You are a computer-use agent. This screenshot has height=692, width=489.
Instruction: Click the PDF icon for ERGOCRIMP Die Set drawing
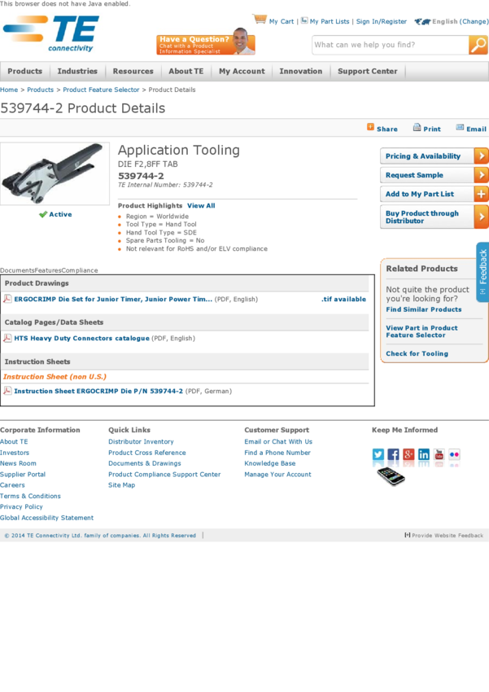point(7,299)
